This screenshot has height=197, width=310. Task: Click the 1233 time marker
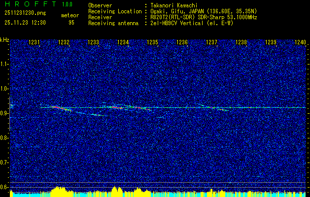(93, 42)
